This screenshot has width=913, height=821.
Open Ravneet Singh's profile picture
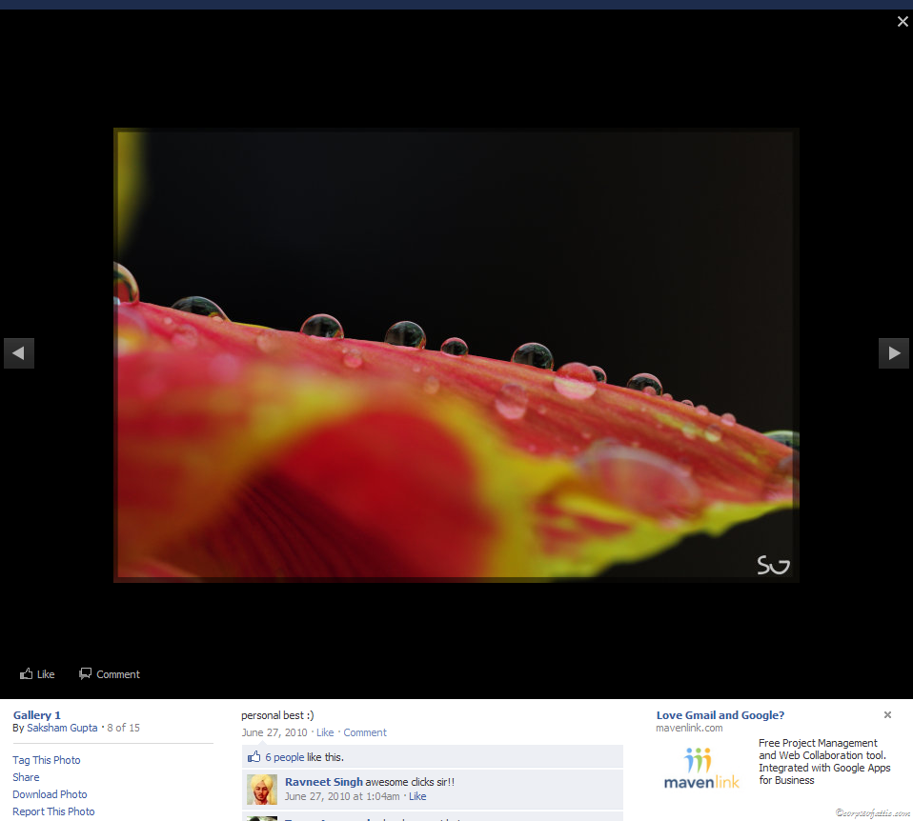262,790
